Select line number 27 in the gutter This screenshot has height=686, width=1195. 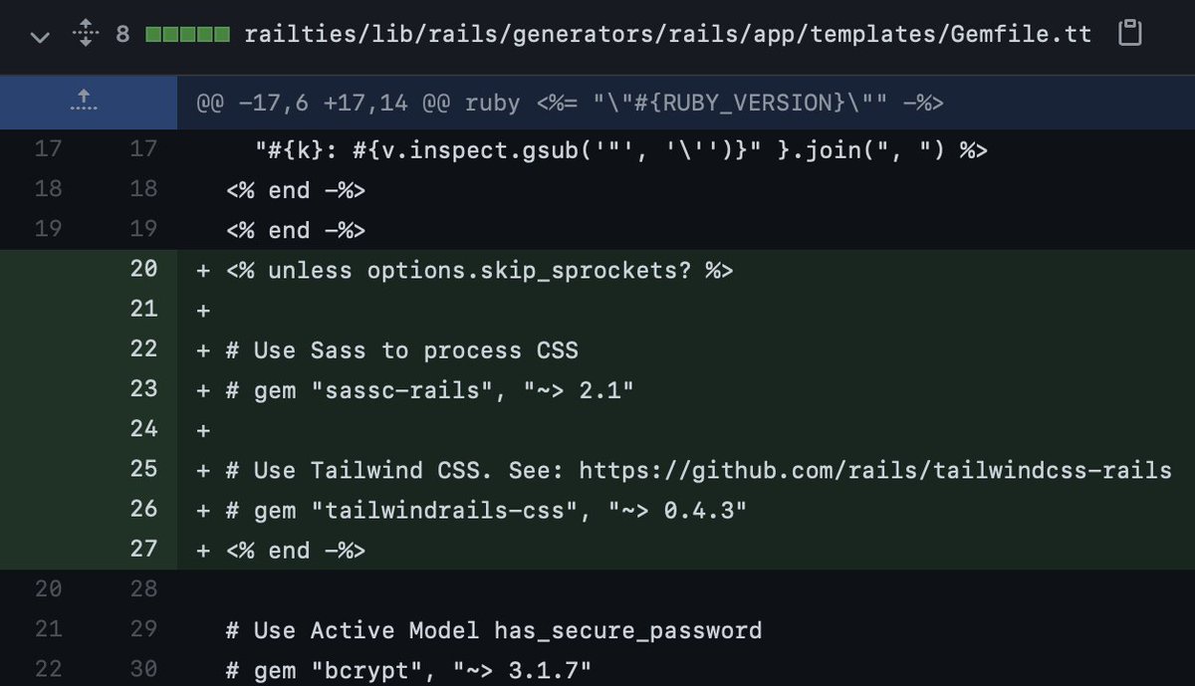[x=143, y=549]
